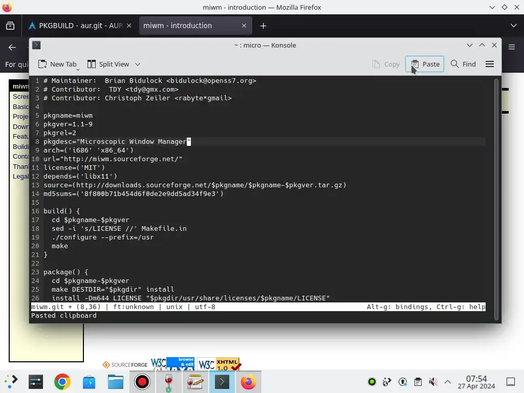Click the Paste button in Konsole toolbar

(x=425, y=64)
